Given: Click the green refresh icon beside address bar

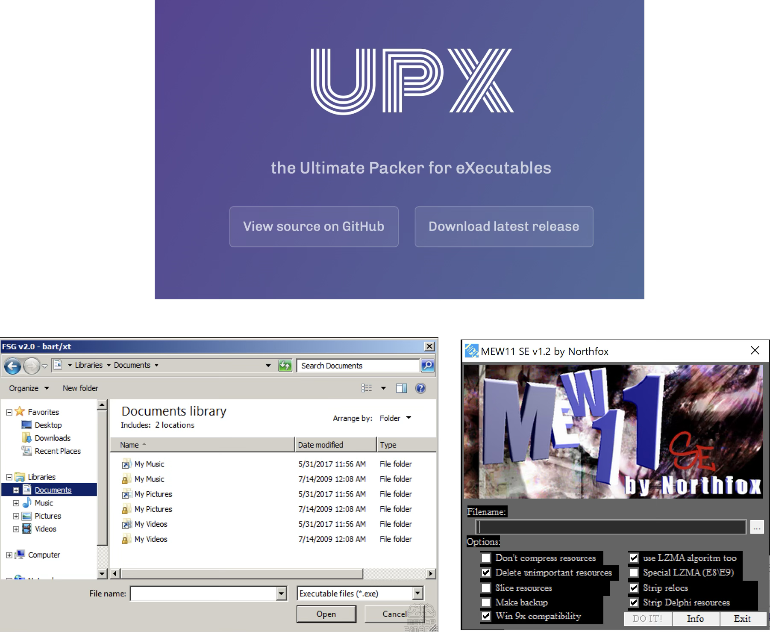Looking at the screenshot, I should point(285,366).
